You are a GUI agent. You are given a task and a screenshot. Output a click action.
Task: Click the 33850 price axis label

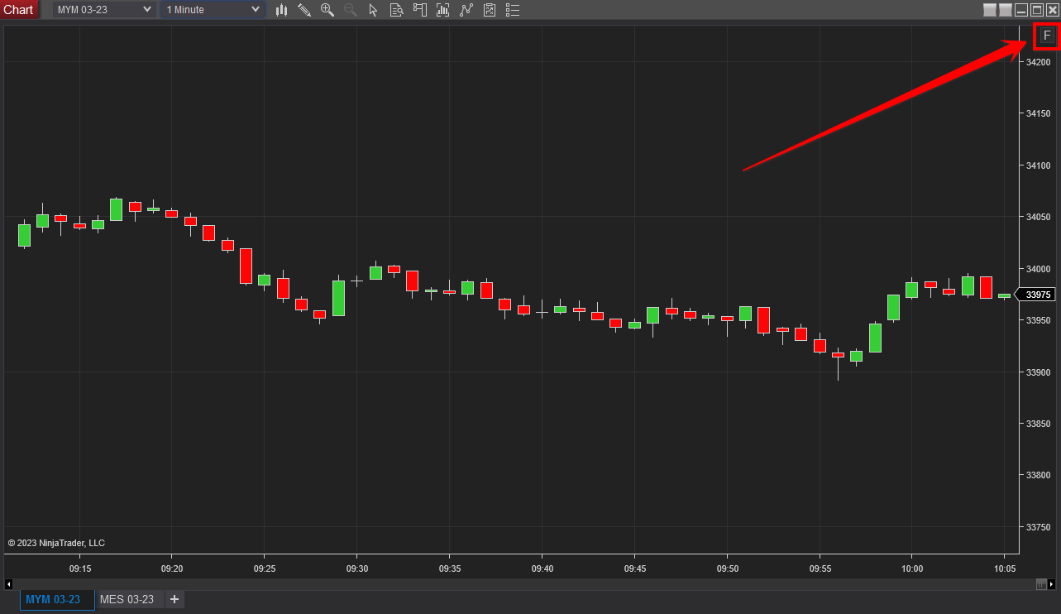[1037, 424]
